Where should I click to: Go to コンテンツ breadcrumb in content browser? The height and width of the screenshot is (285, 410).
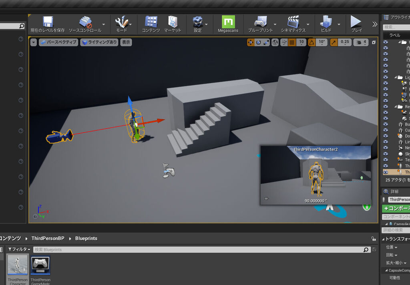[10, 239]
